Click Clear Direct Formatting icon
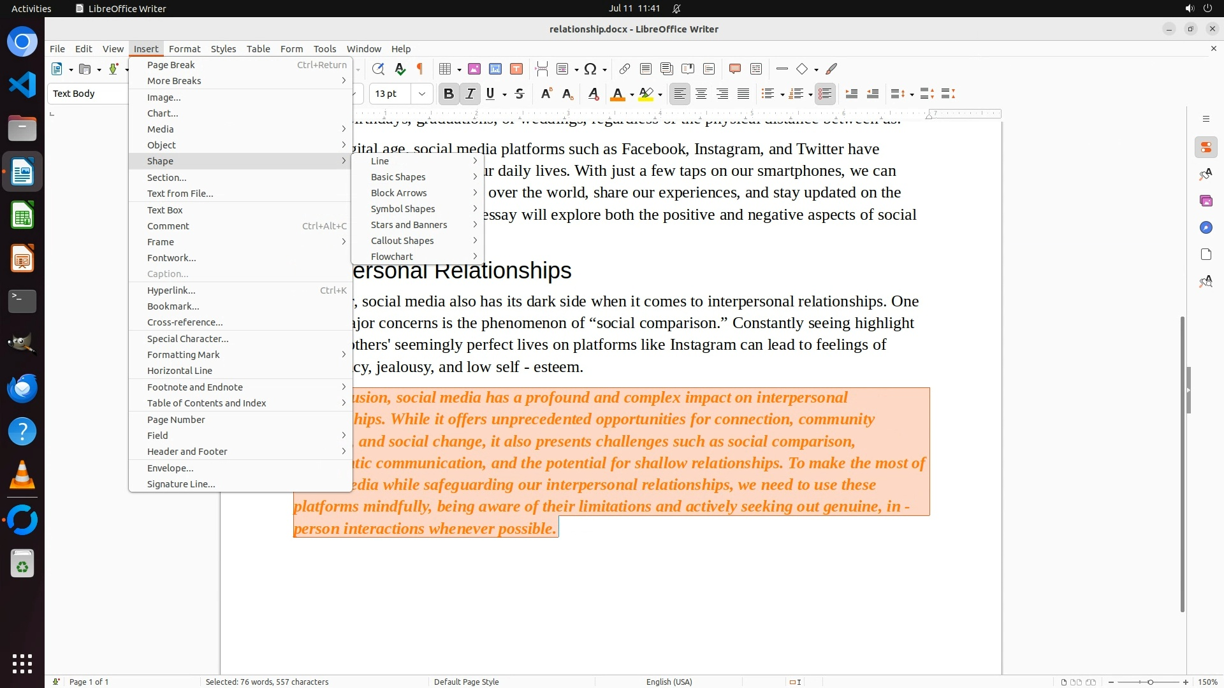 [593, 94]
